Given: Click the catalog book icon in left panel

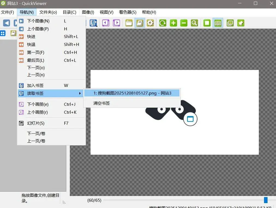Looking at the screenshot, I should pos(13,33).
